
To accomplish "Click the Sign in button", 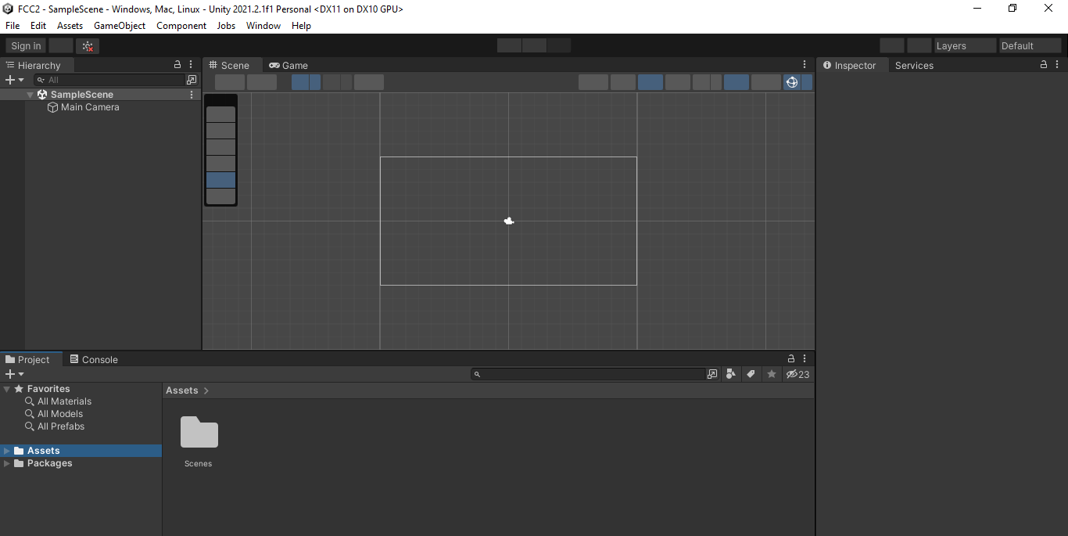I will (x=26, y=46).
